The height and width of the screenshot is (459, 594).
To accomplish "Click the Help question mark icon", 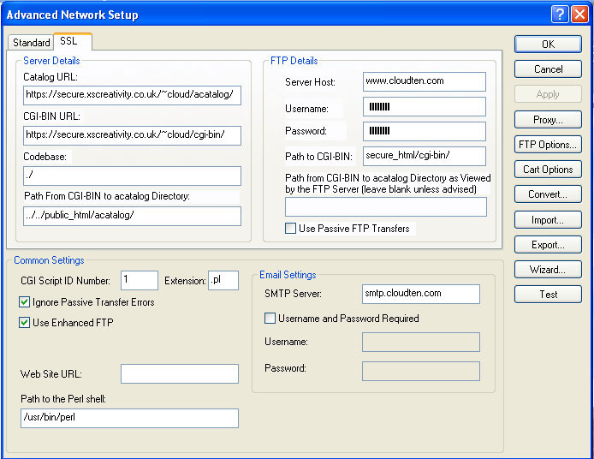I will 560,15.
